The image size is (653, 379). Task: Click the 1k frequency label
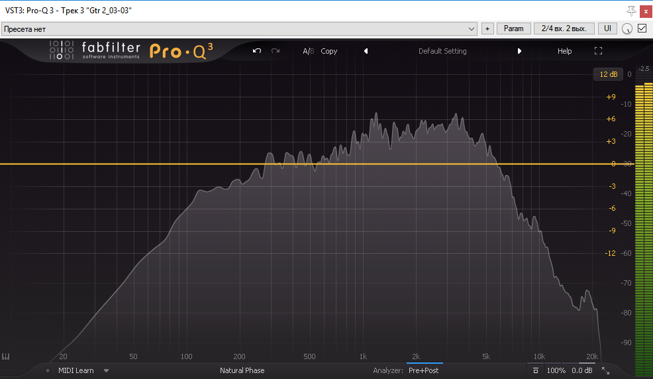coord(363,356)
